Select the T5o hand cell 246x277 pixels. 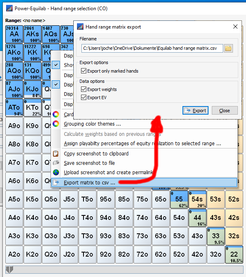88,199
